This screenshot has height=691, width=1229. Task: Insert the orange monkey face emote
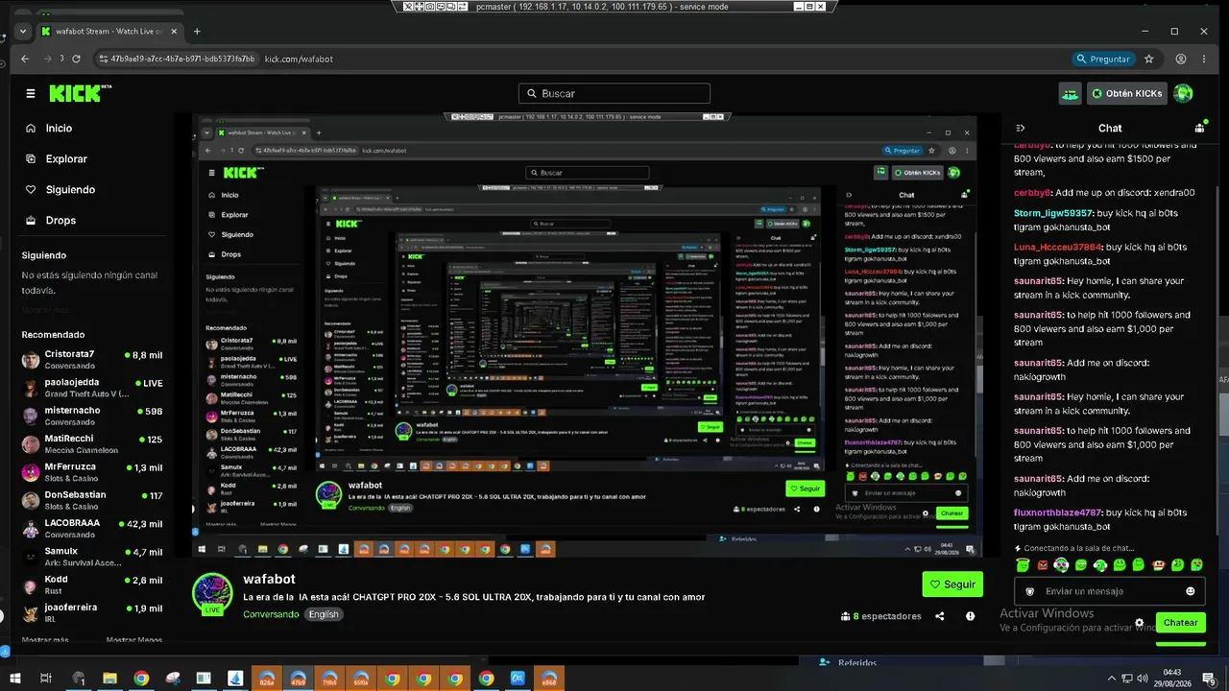pyautogui.click(x=1159, y=564)
